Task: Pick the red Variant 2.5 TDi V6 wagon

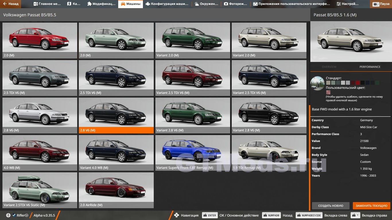Action: 193,78
